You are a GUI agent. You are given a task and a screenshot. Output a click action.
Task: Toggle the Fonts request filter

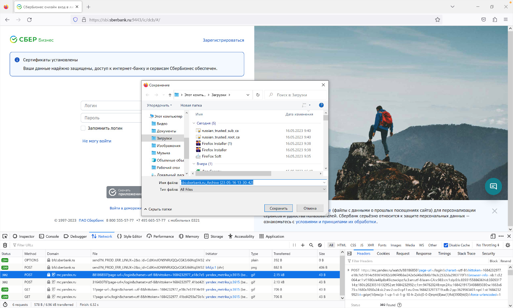coord(382,245)
